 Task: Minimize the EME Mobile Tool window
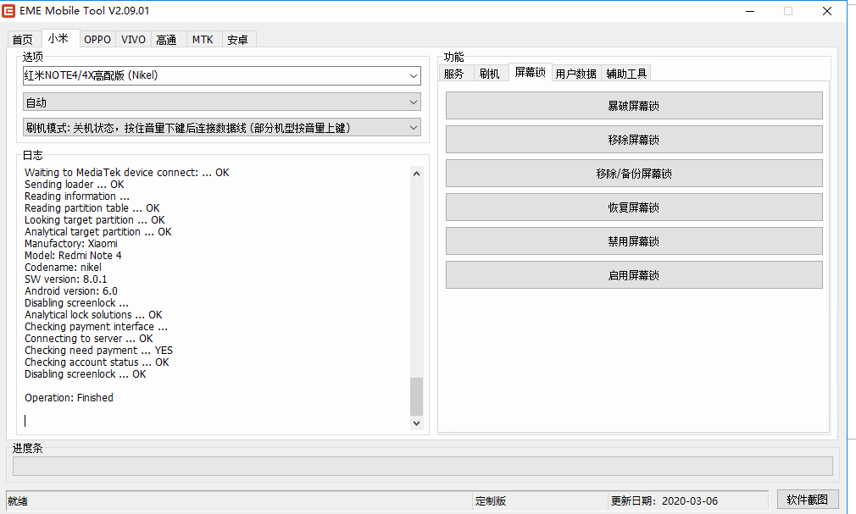tap(750, 11)
